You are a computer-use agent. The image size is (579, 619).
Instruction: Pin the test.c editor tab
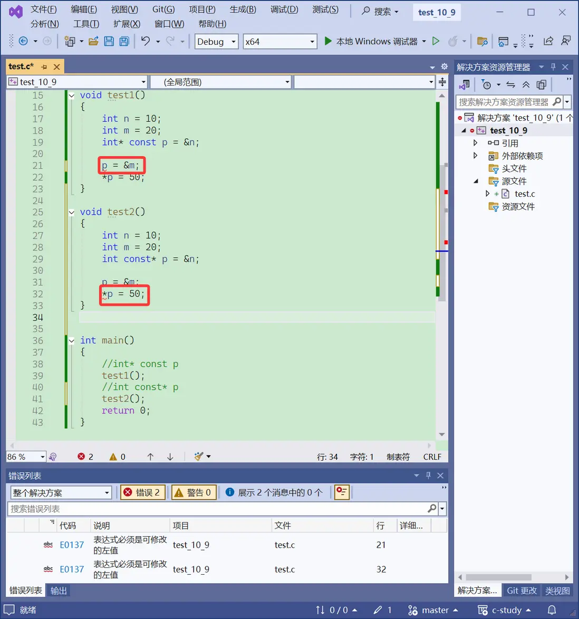44,66
